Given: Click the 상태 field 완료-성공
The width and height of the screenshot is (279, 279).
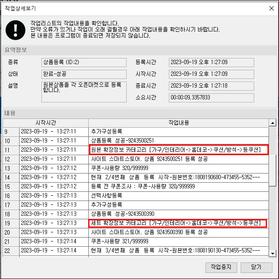Looking at the screenshot, I should coord(84,74).
